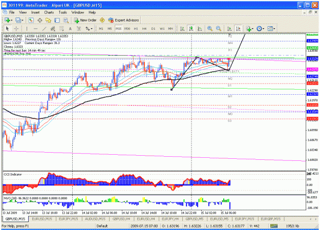
Task: Select the M1 timeframe
Action: (x=101, y=29)
